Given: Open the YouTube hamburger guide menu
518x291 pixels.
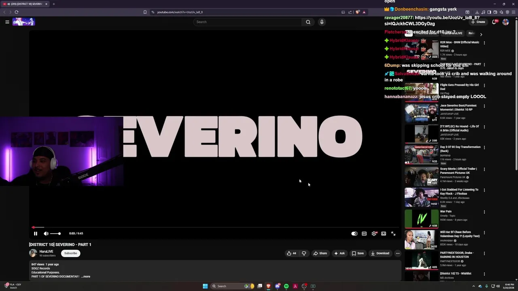Looking at the screenshot, I should coord(7,22).
